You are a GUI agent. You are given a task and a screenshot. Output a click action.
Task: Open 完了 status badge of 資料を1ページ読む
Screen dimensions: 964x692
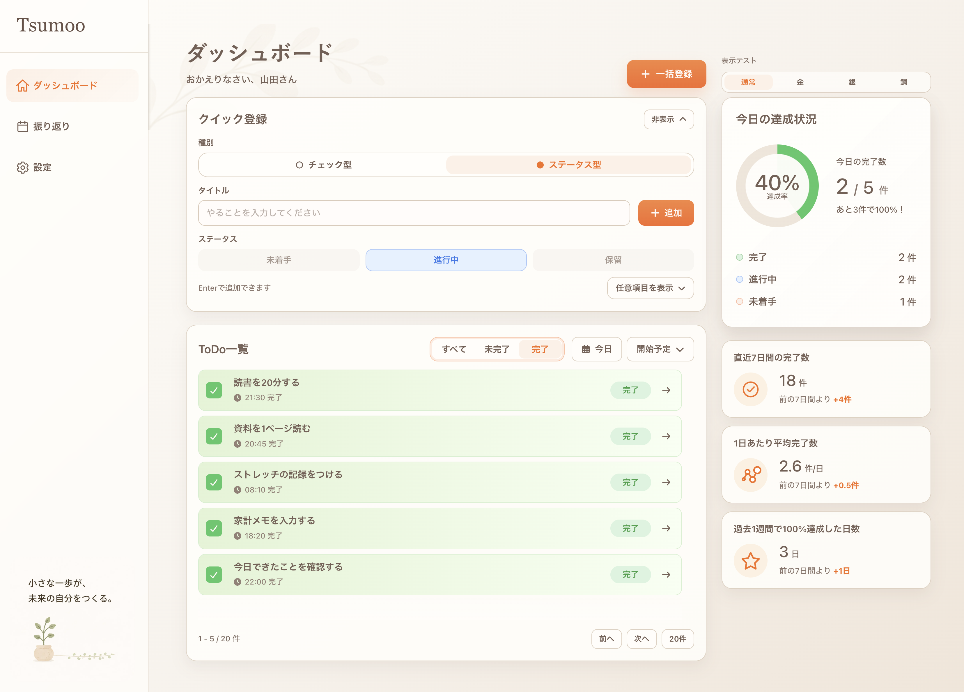point(630,436)
